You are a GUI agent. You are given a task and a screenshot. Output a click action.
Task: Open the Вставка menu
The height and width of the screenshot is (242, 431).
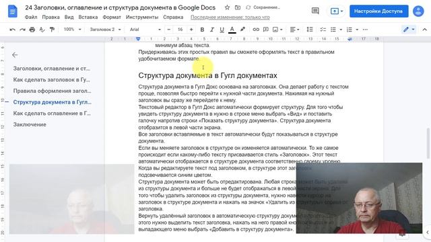(x=88, y=17)
